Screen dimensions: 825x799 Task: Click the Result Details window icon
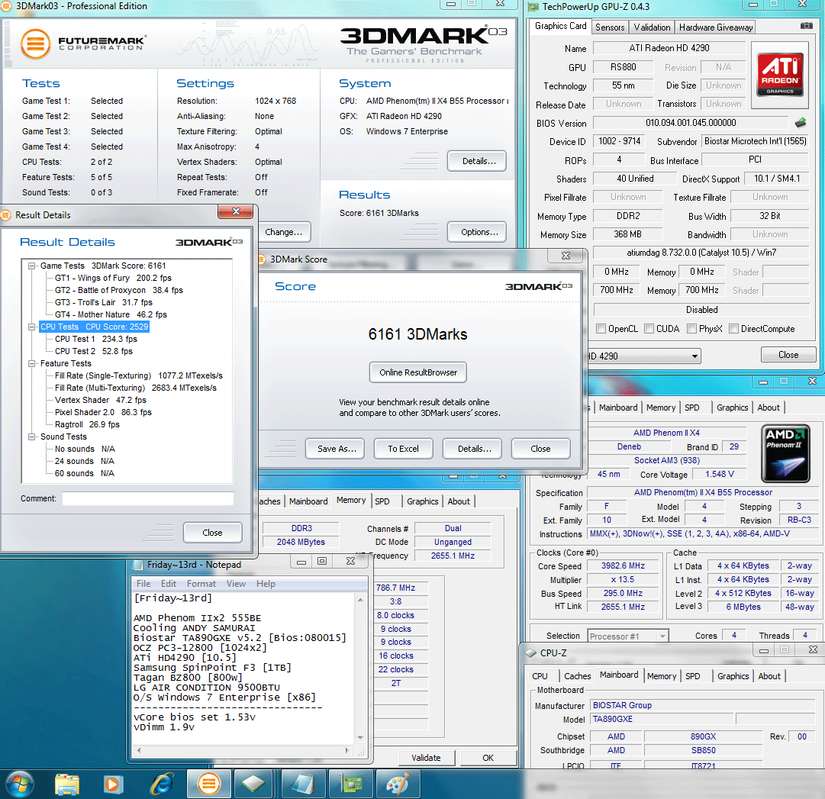(6, 215)
